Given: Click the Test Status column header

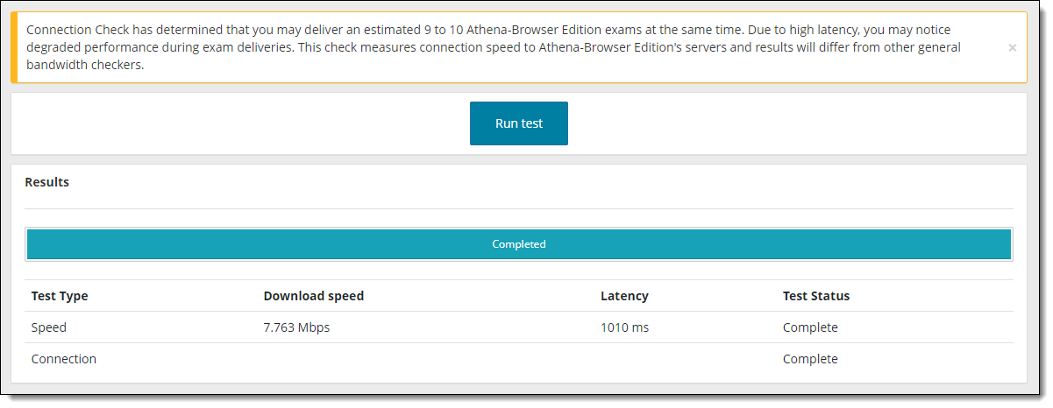Looking at the screenshot, I should point(816,296).
